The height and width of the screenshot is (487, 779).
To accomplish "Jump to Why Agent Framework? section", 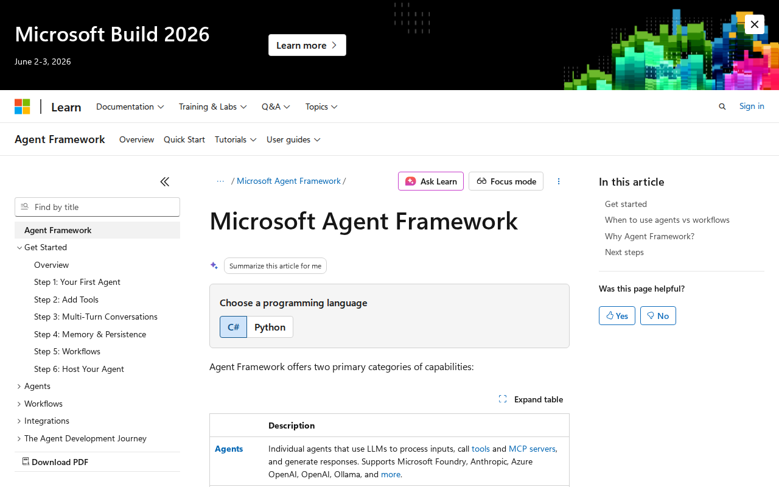I will 649,236.
